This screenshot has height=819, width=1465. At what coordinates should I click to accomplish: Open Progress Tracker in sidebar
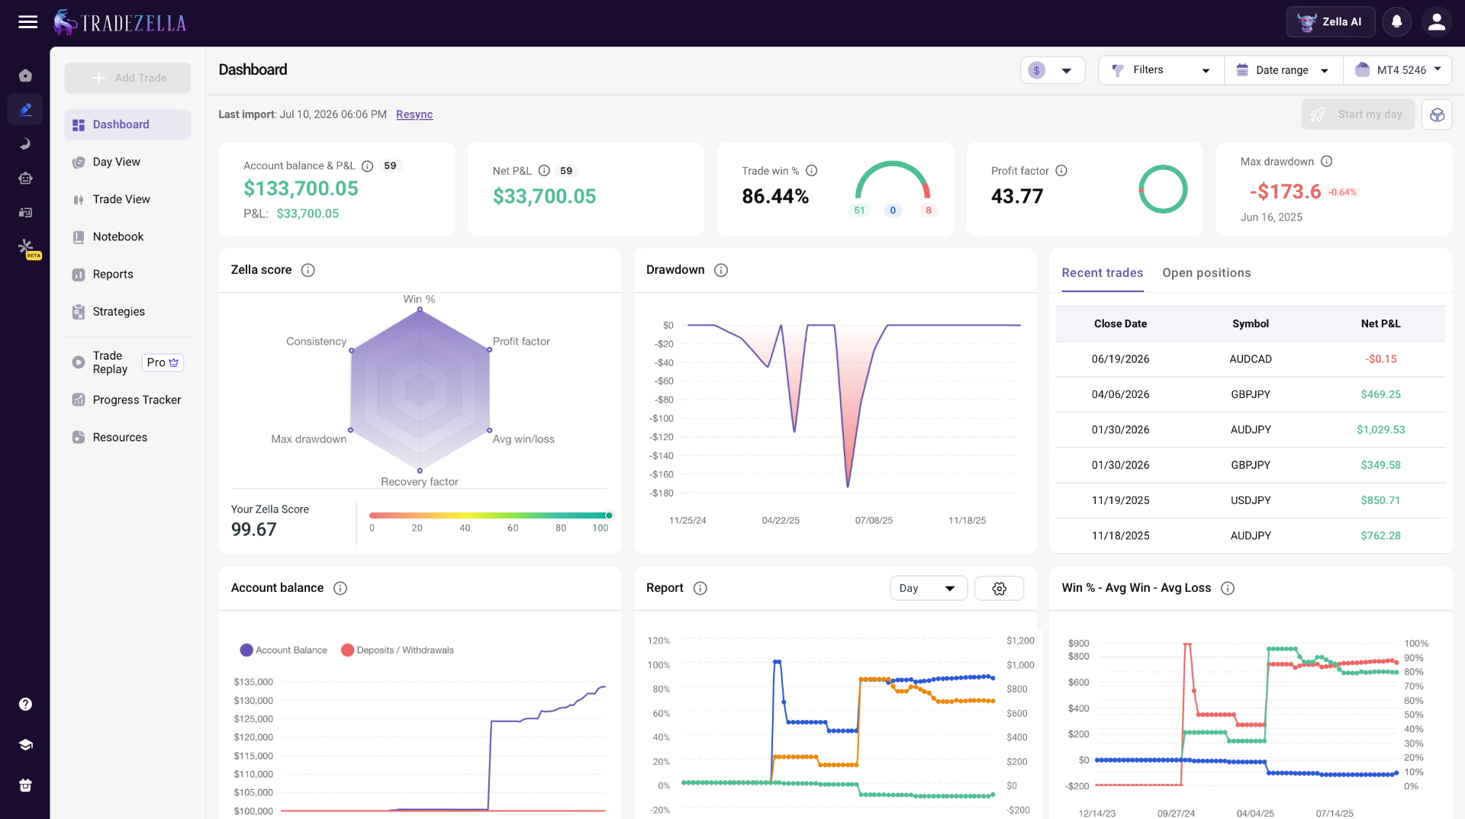click(127, 400)
